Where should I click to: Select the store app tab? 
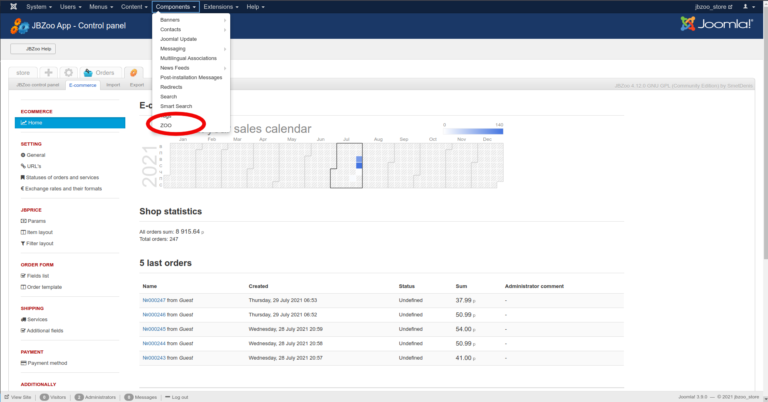coord(23,72)
